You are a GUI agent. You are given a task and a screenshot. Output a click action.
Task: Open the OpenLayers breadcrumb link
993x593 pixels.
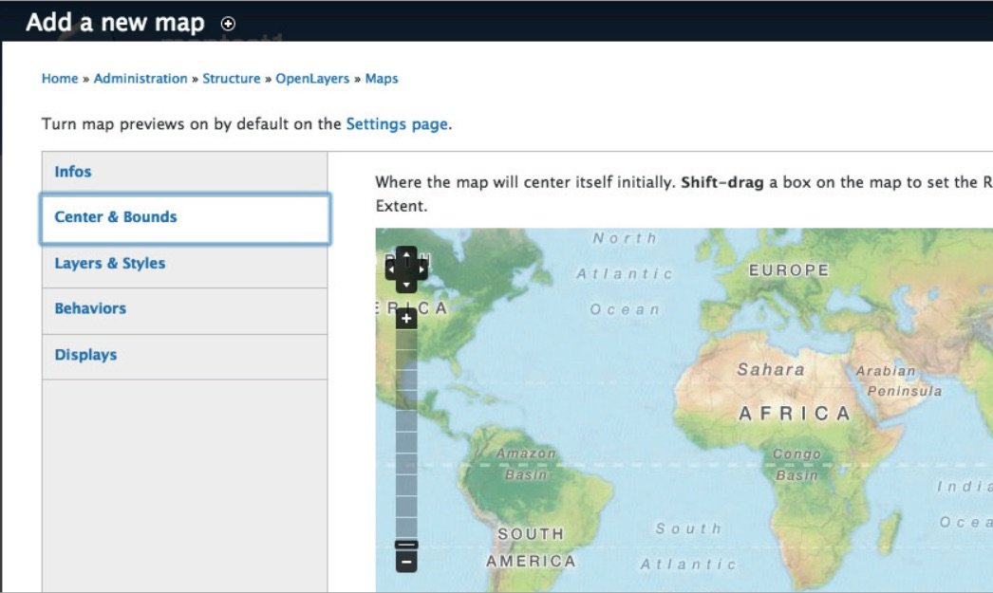[312, 79]
